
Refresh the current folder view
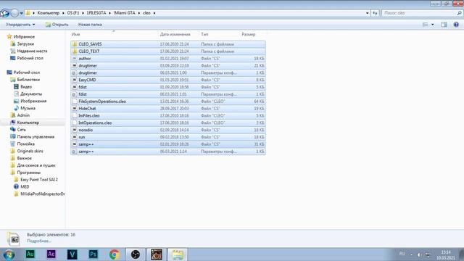pyautogui.click(x=376, y=13)
